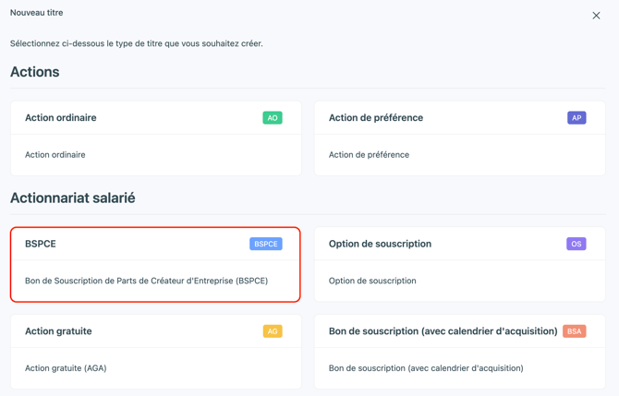Click the Actionnariat salarié section heading
Screen dimensions: 619x396
[73, 198]
